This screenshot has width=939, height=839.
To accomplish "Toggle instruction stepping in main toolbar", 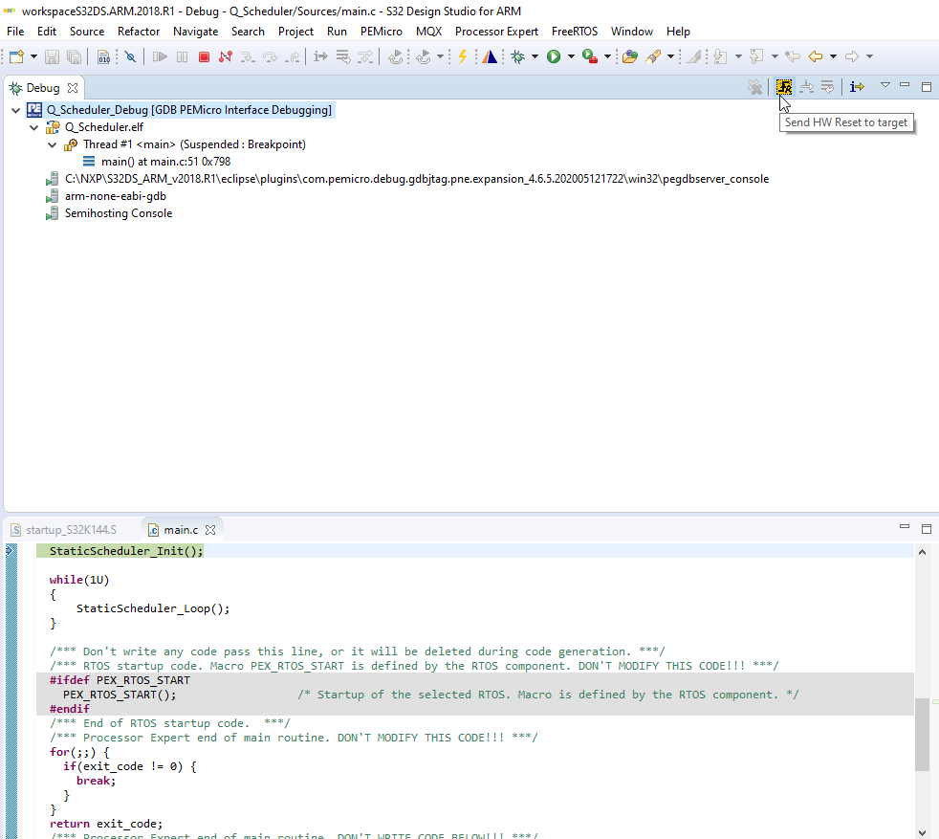I will (321, 57).
